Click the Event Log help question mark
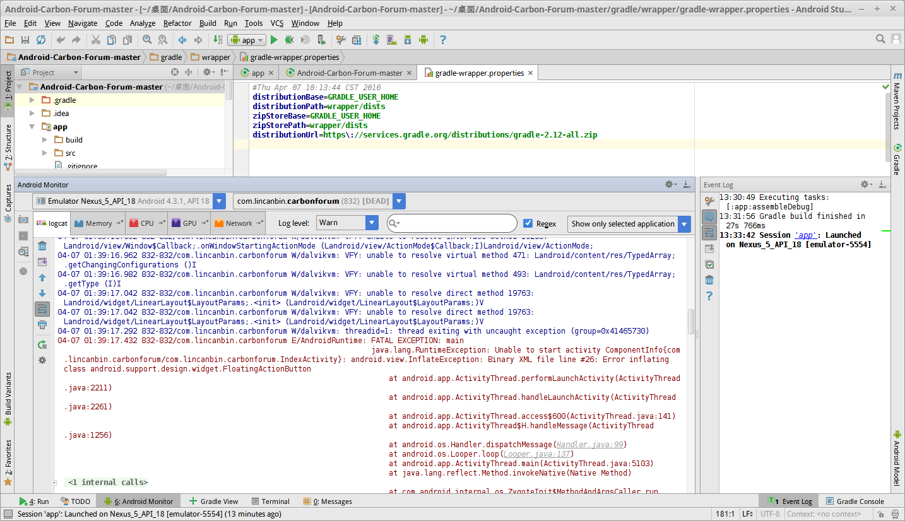Screen dimensions: 905x521 (709, 296)
